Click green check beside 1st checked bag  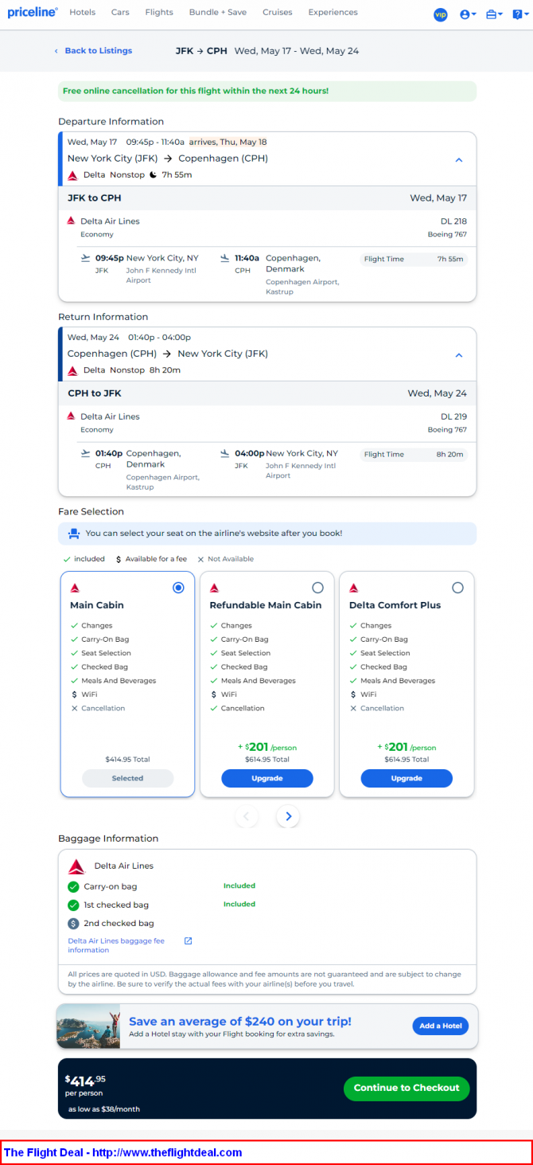(73, 905)
